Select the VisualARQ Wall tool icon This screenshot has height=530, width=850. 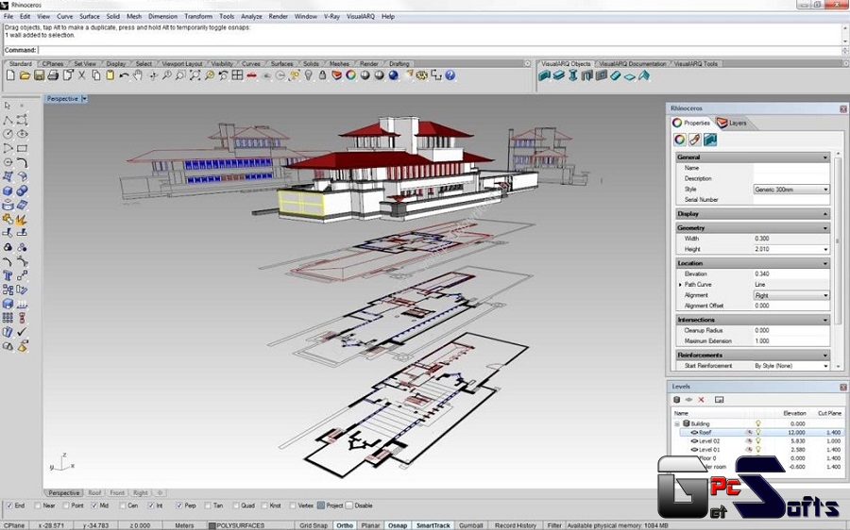click(544, 75)
